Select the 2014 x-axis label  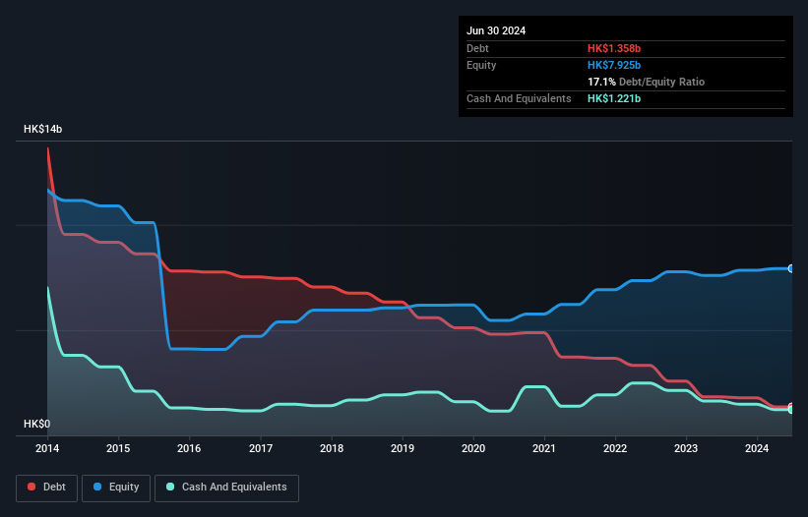[x=47, y=448]
